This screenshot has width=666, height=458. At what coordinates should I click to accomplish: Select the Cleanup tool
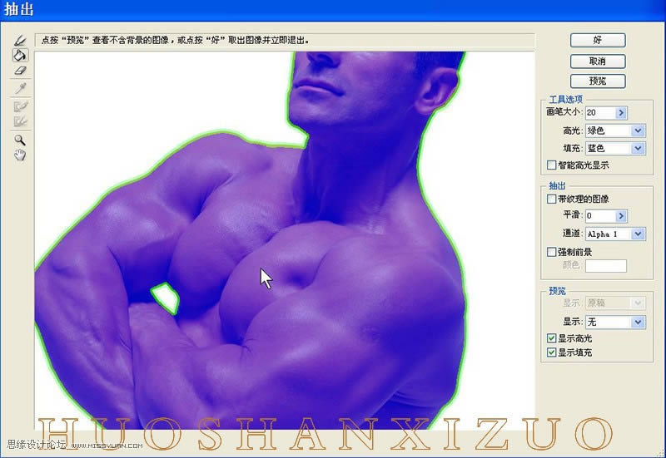tap(21, 106)
